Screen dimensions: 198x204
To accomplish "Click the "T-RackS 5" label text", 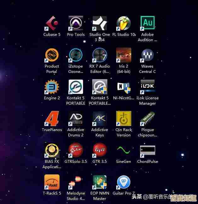I will 52,193.
